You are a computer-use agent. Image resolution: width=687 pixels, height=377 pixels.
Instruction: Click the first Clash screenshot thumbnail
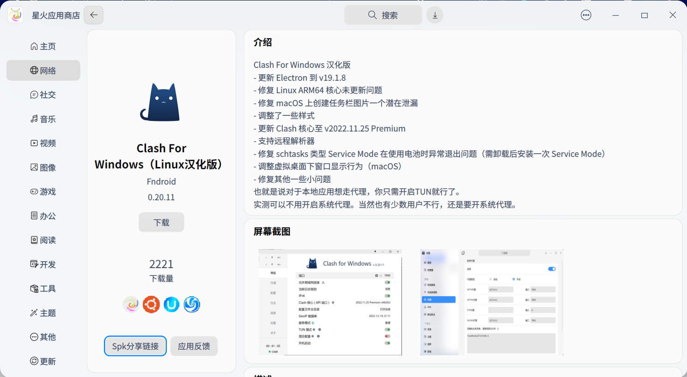tap(330, 302)
